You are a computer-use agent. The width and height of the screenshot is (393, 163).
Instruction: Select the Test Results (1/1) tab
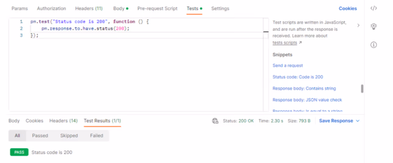point(102,121)
